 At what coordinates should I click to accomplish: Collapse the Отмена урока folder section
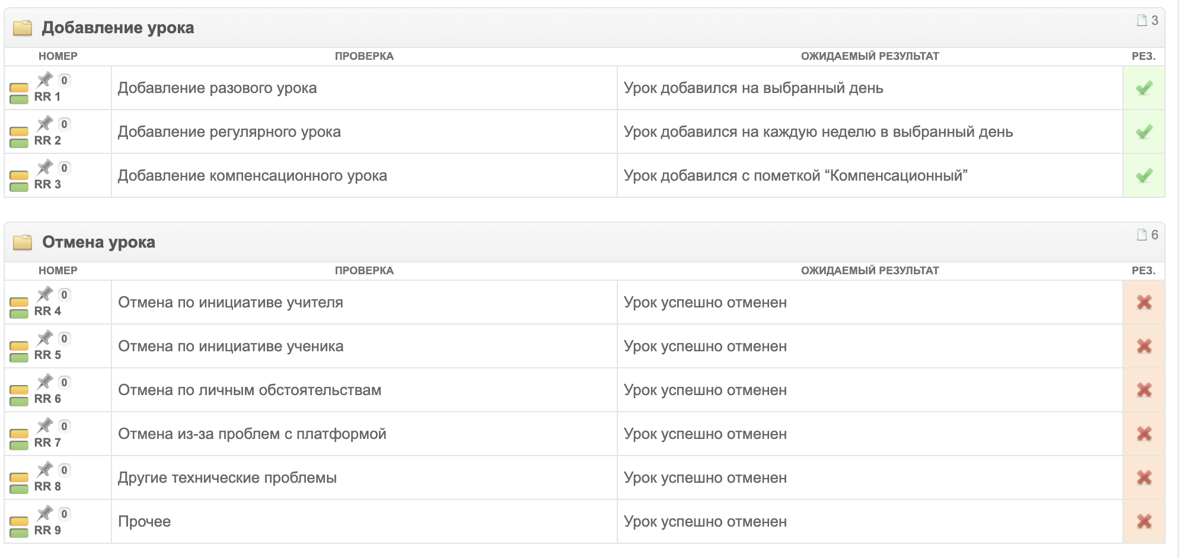(23, 242)
